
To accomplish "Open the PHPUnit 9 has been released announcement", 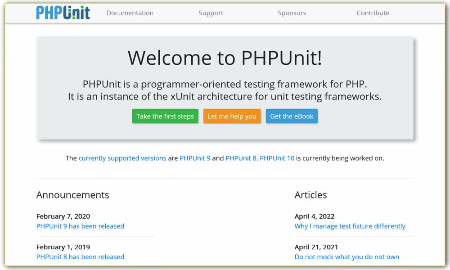I will [x=80, y=226].
